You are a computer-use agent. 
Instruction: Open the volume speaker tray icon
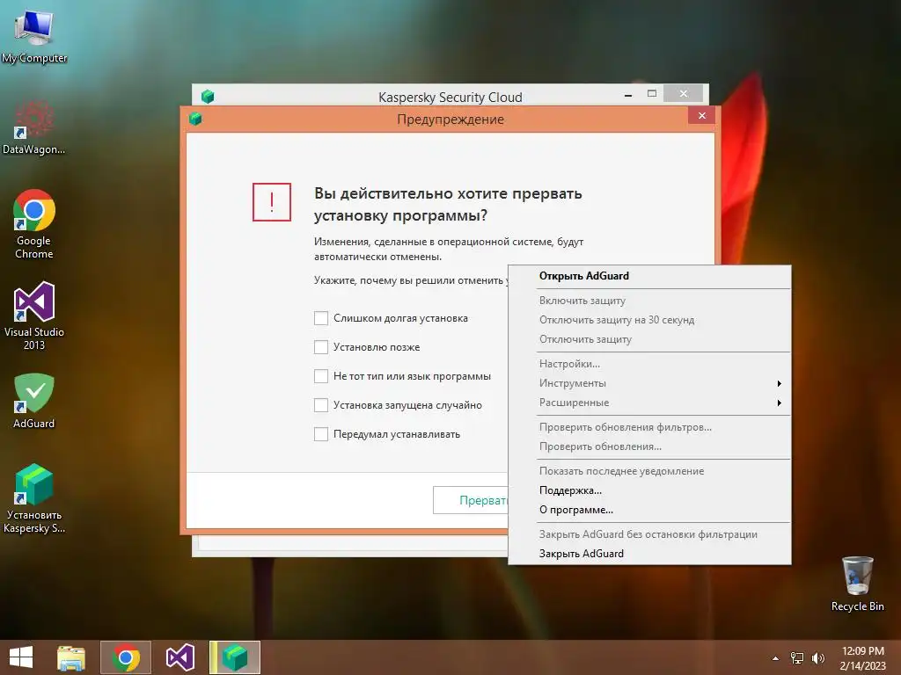817,657
